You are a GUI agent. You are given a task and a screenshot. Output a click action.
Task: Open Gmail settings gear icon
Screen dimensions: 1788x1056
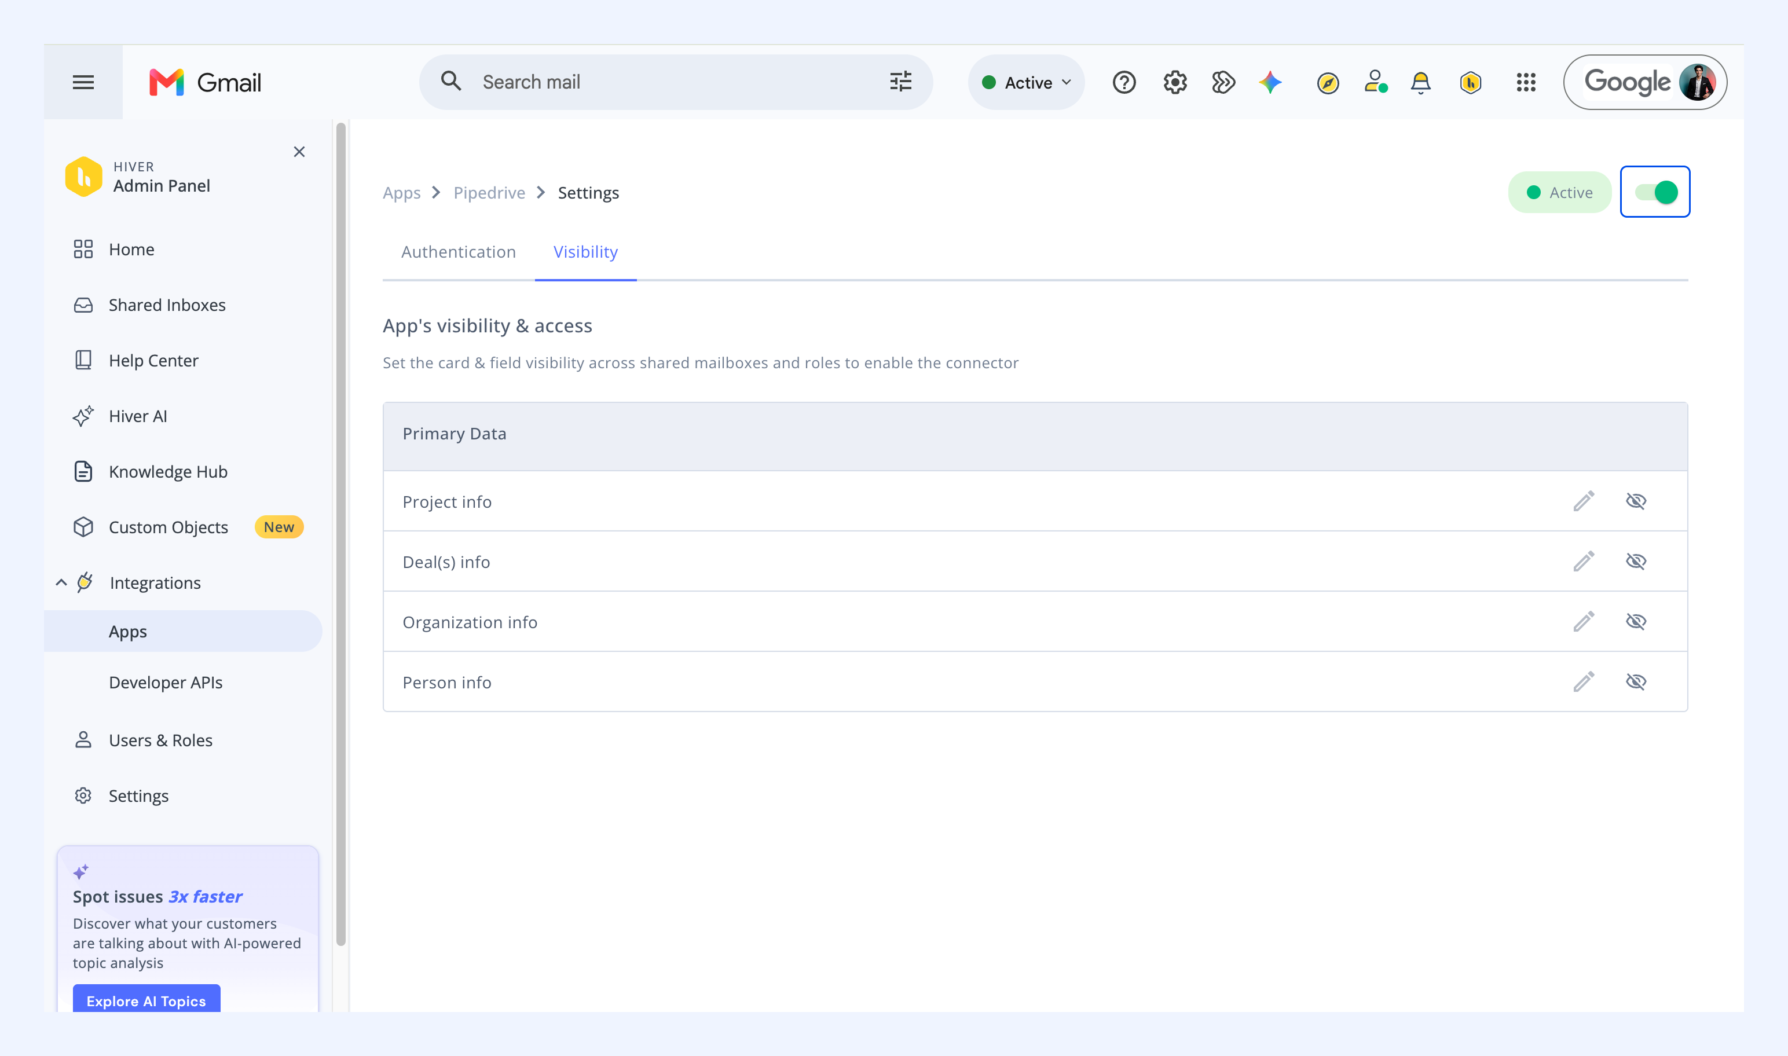(1175, 83)
